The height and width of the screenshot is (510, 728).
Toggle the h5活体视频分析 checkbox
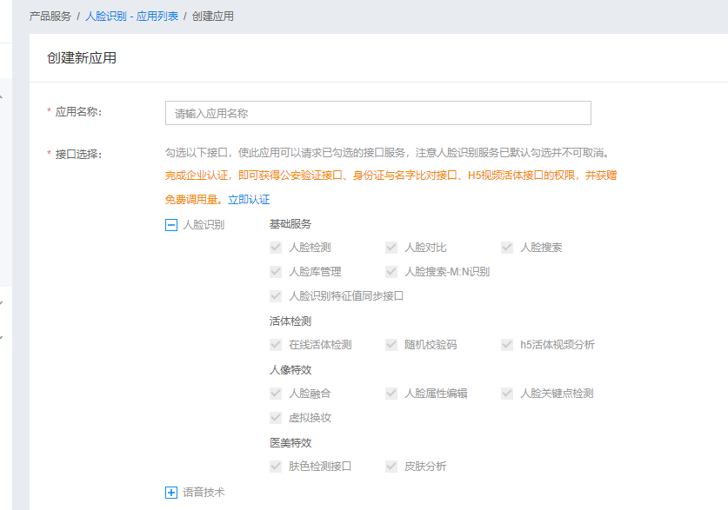click(x=506, y=344)
